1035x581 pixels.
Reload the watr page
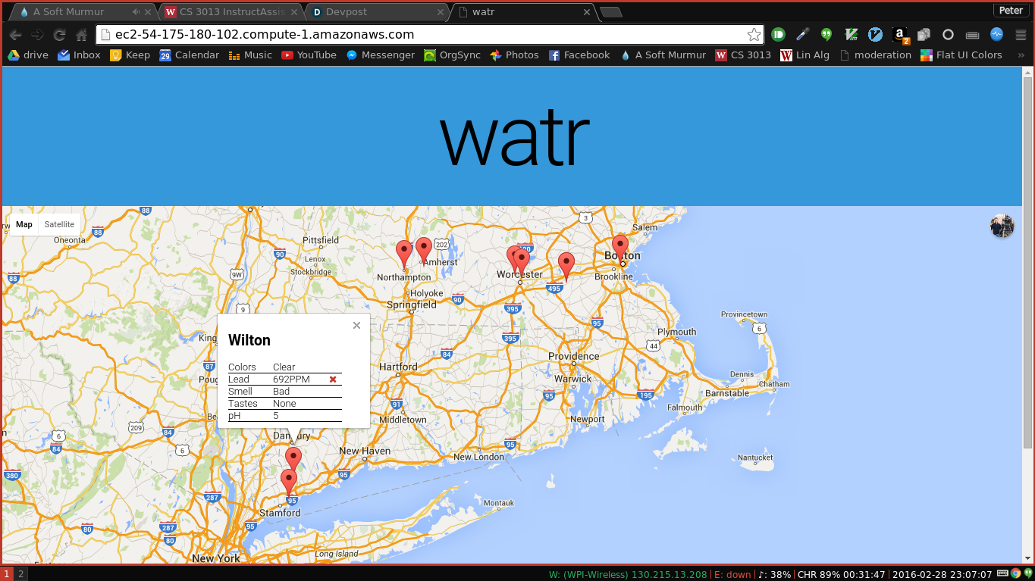point(59,35)
